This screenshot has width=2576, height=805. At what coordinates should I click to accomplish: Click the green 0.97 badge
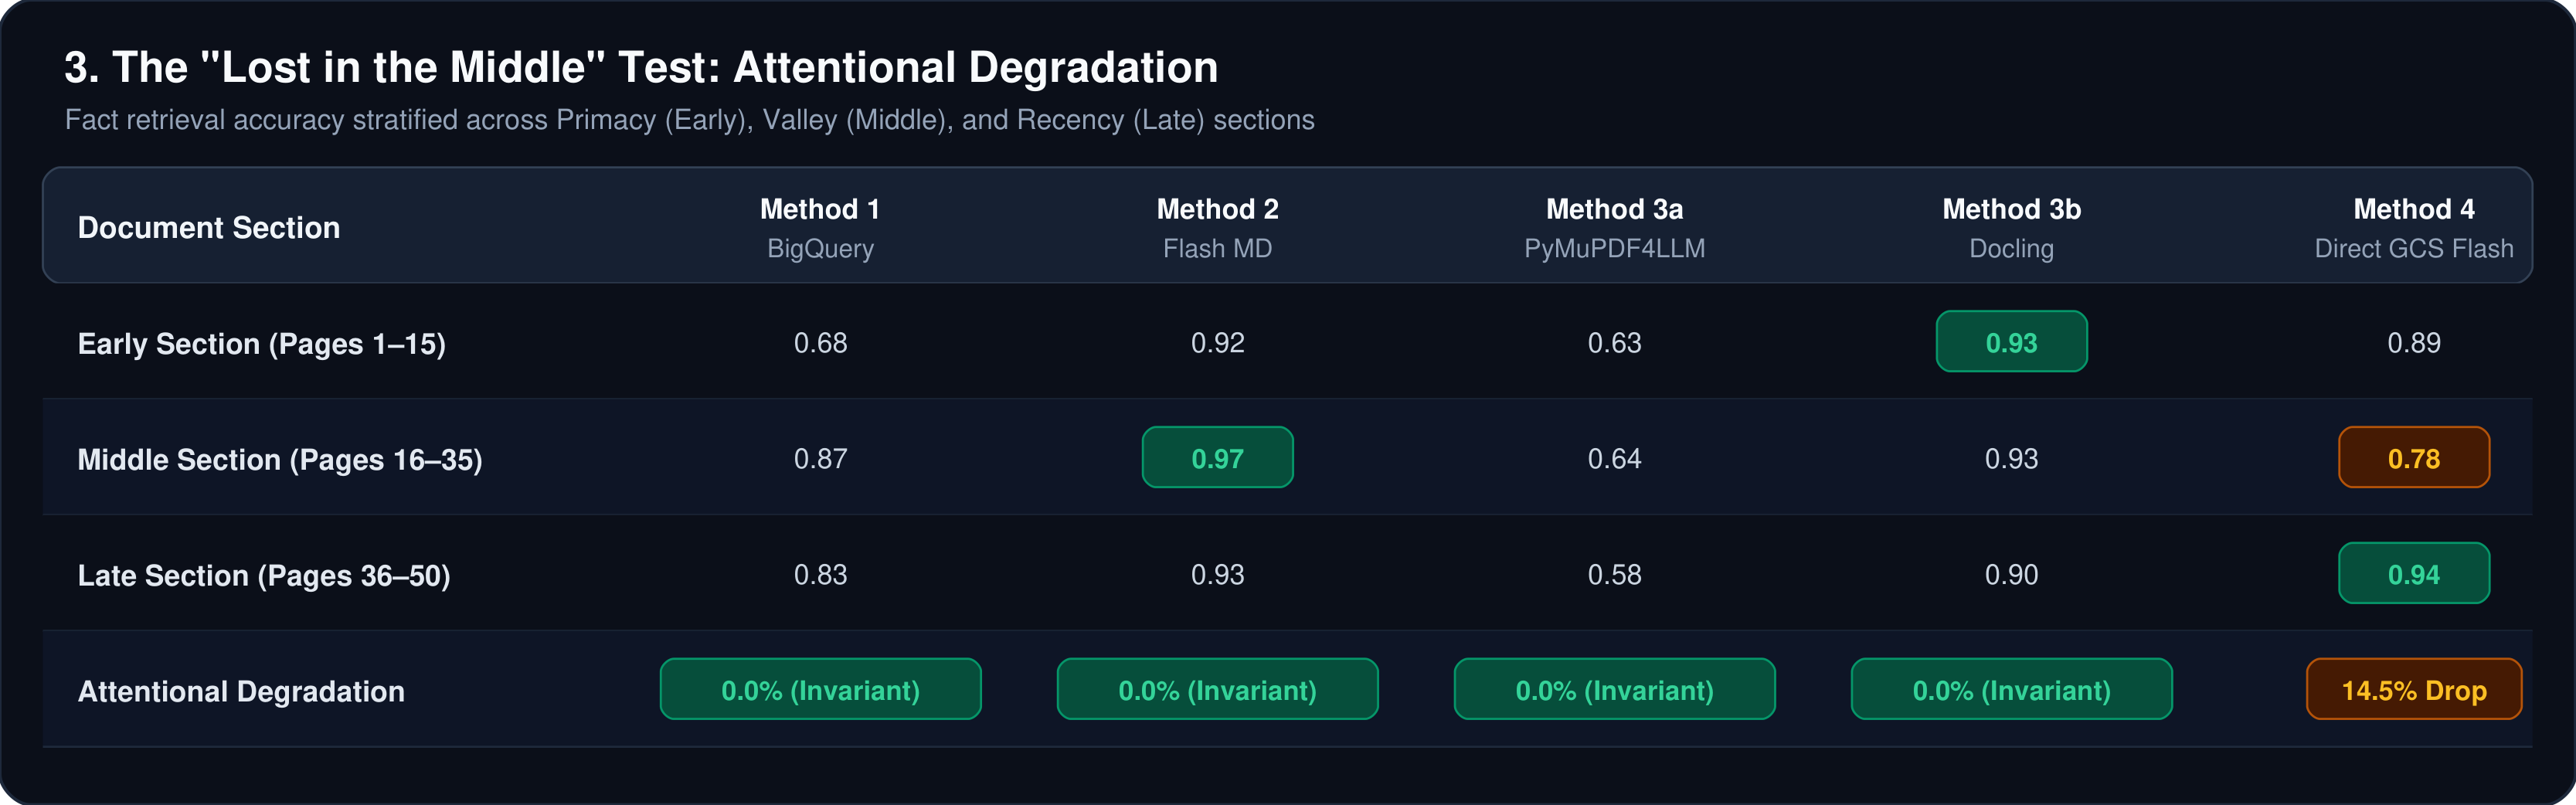click(1217, 458)
